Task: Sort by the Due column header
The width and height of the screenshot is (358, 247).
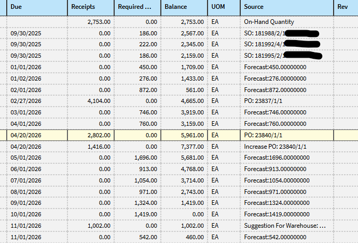Action: coord(37,7)
